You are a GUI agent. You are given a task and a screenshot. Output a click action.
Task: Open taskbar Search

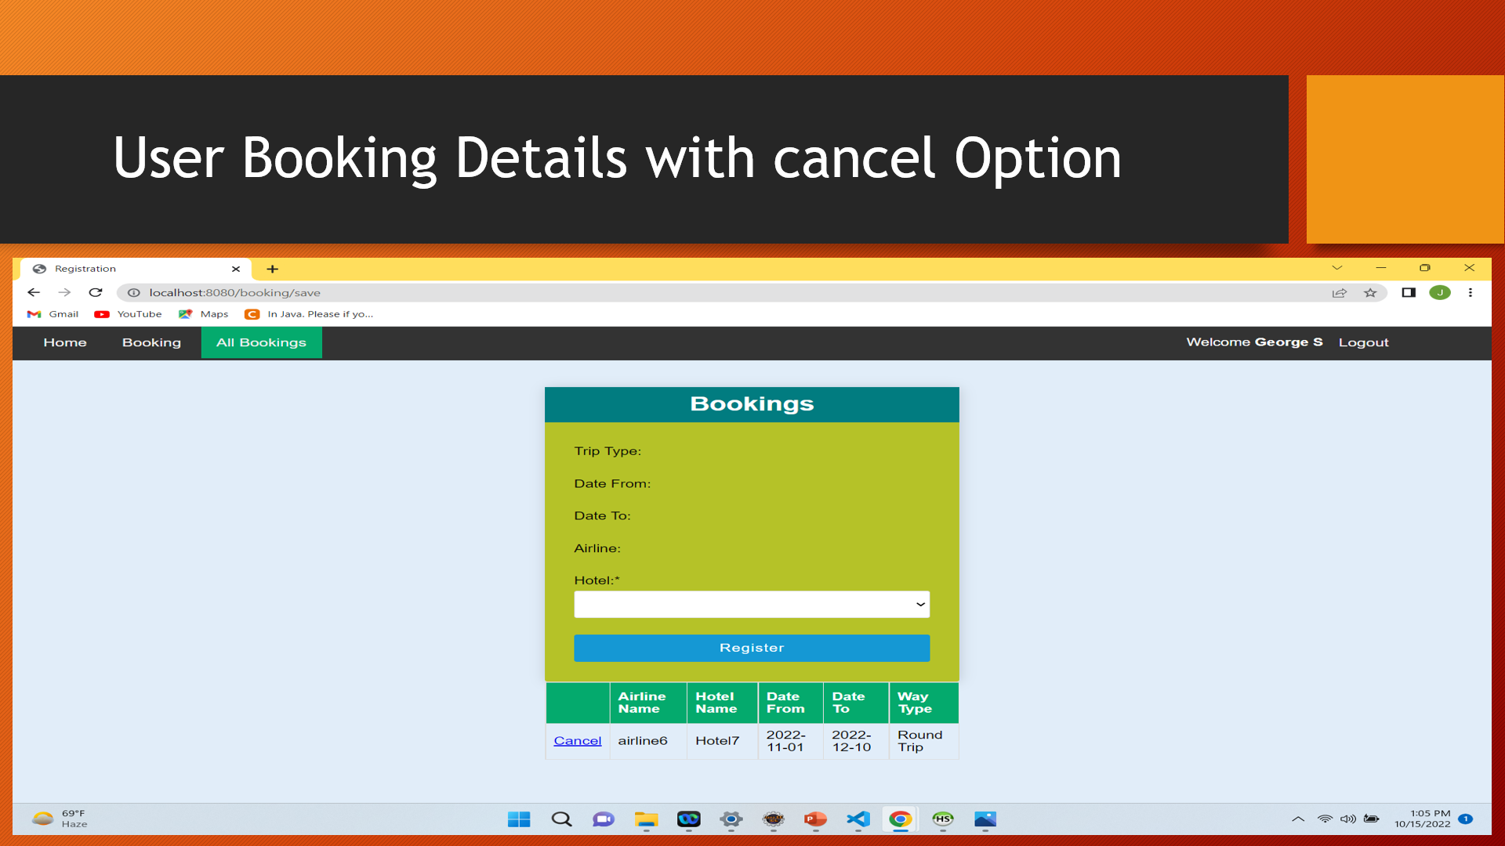coord(561,819)
